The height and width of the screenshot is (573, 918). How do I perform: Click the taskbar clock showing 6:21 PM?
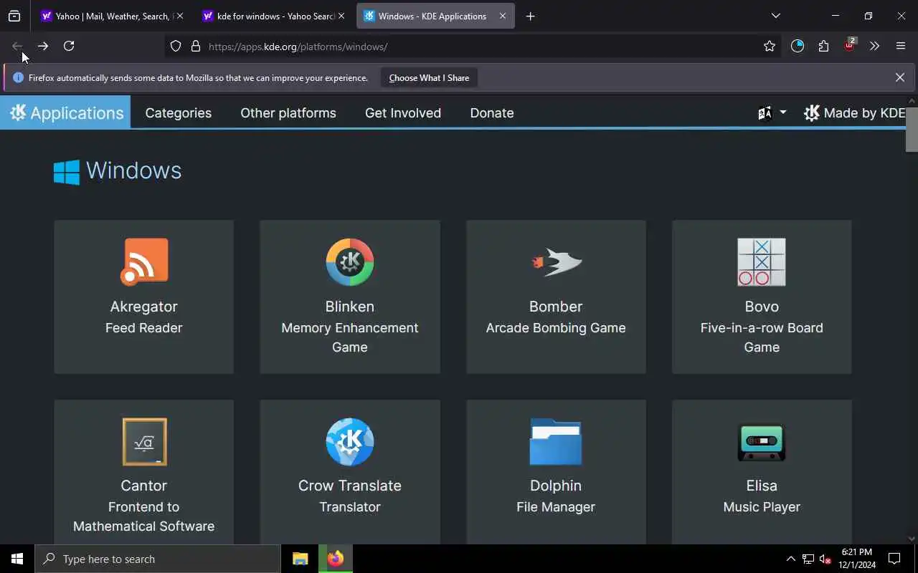(x=856, y=559)
